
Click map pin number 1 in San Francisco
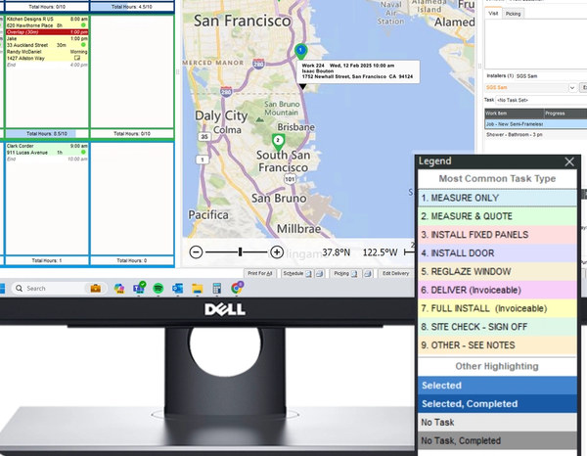300,51
